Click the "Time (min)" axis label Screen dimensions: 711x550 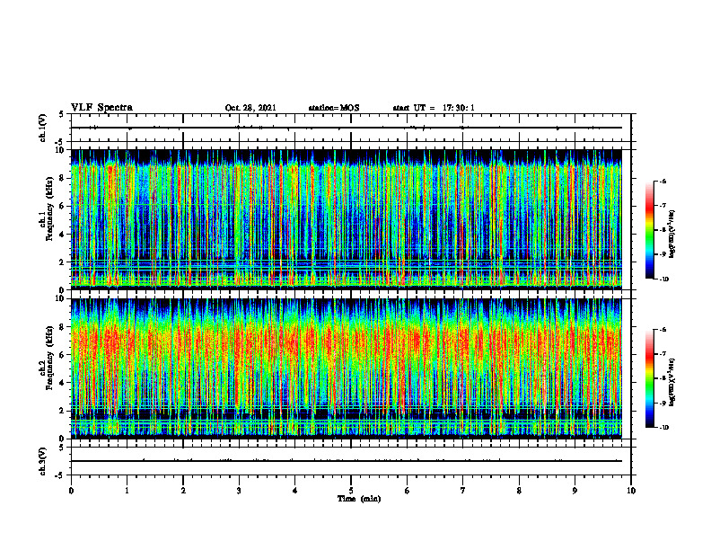tap(359, 499)
